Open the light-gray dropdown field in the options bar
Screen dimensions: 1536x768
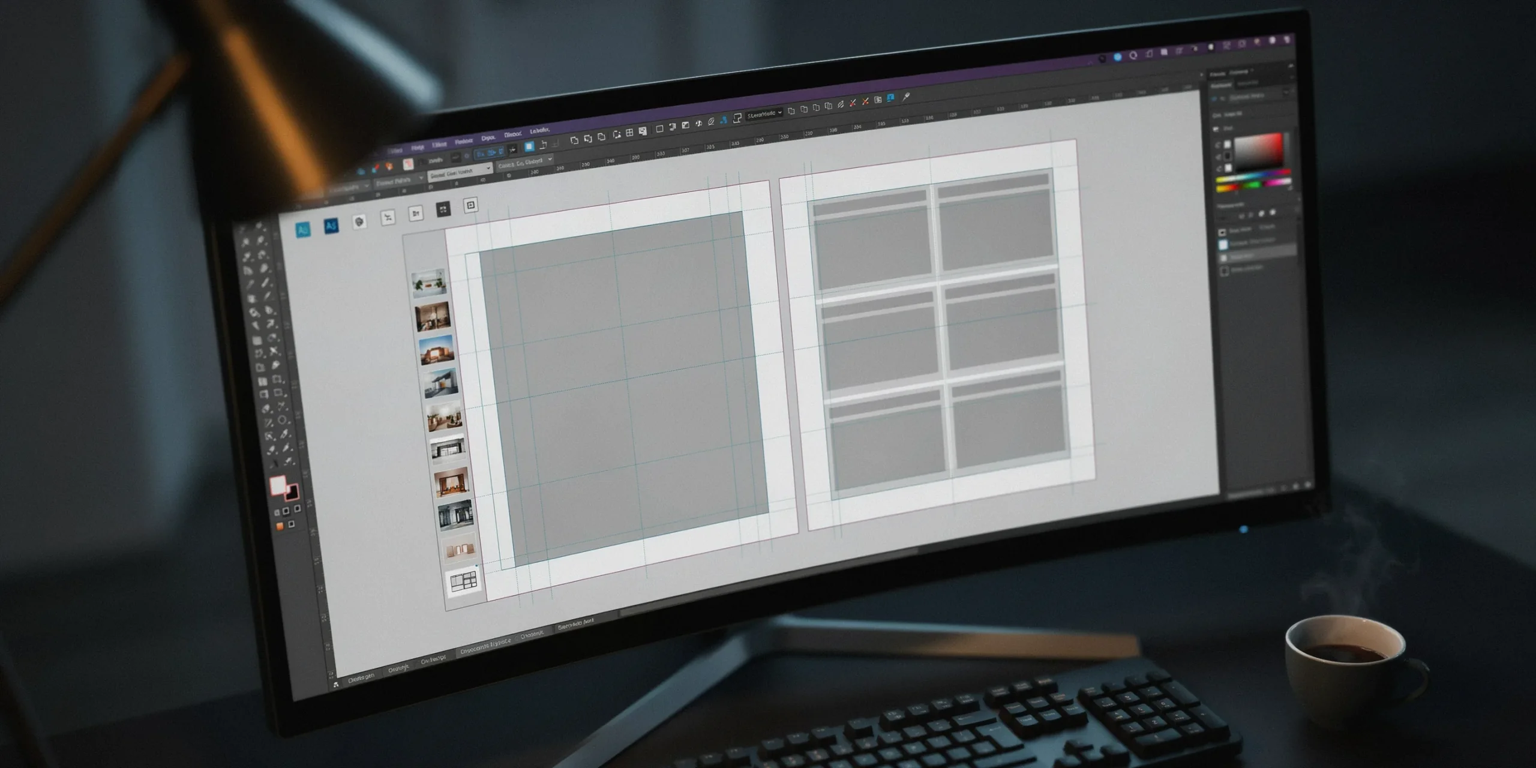461,172
